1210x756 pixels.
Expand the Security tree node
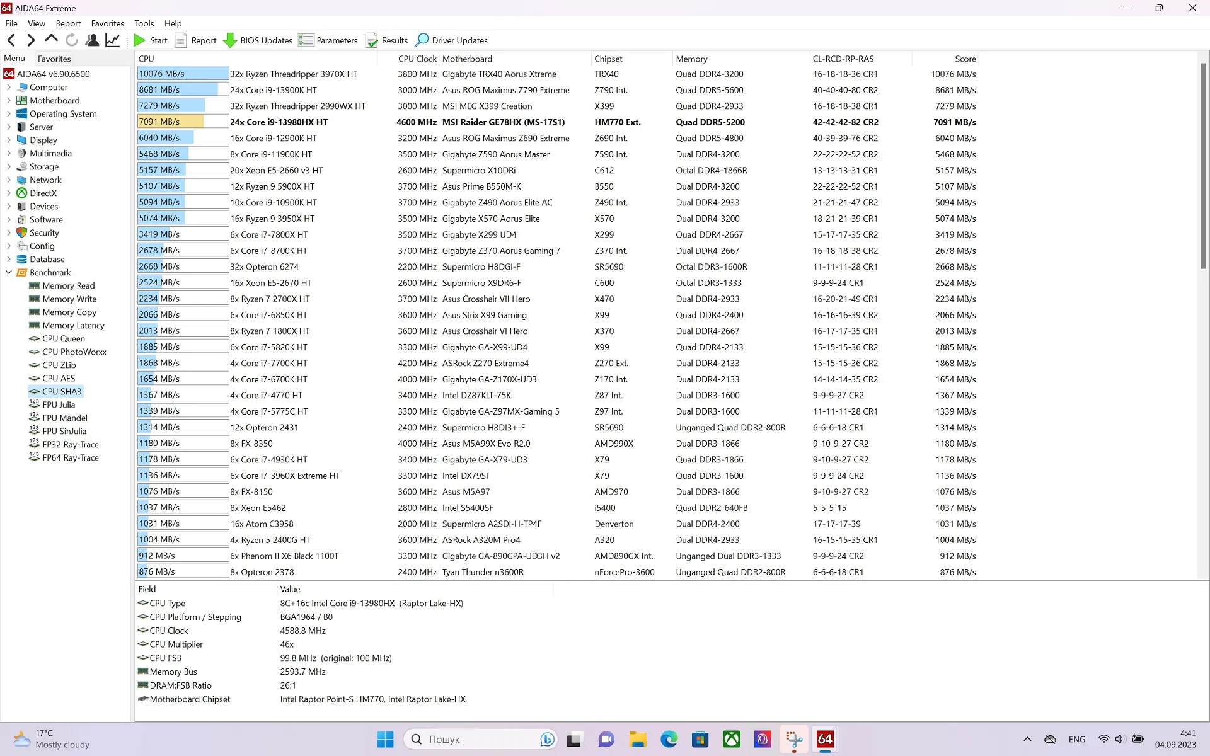pyautogui.click(x=9, y=233)
